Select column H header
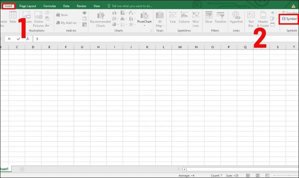Screen dimensions: 299x178 [x=98, y=47]
